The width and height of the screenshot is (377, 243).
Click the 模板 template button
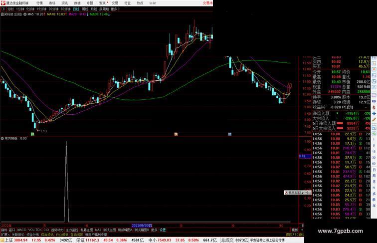tap(295, 230)
